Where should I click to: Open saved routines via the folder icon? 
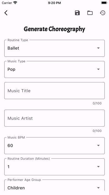coord(90,13)
